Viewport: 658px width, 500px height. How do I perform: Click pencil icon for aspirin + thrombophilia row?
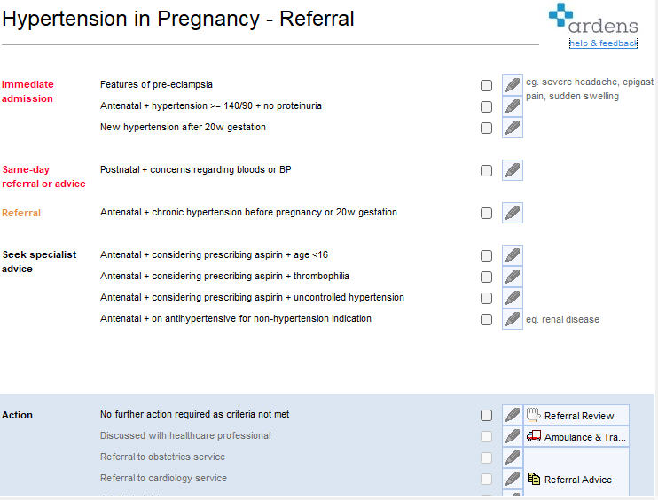coord(512,277)
